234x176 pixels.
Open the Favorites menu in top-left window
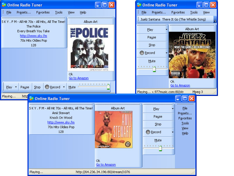pyautogui.click(x=43, y=12)
